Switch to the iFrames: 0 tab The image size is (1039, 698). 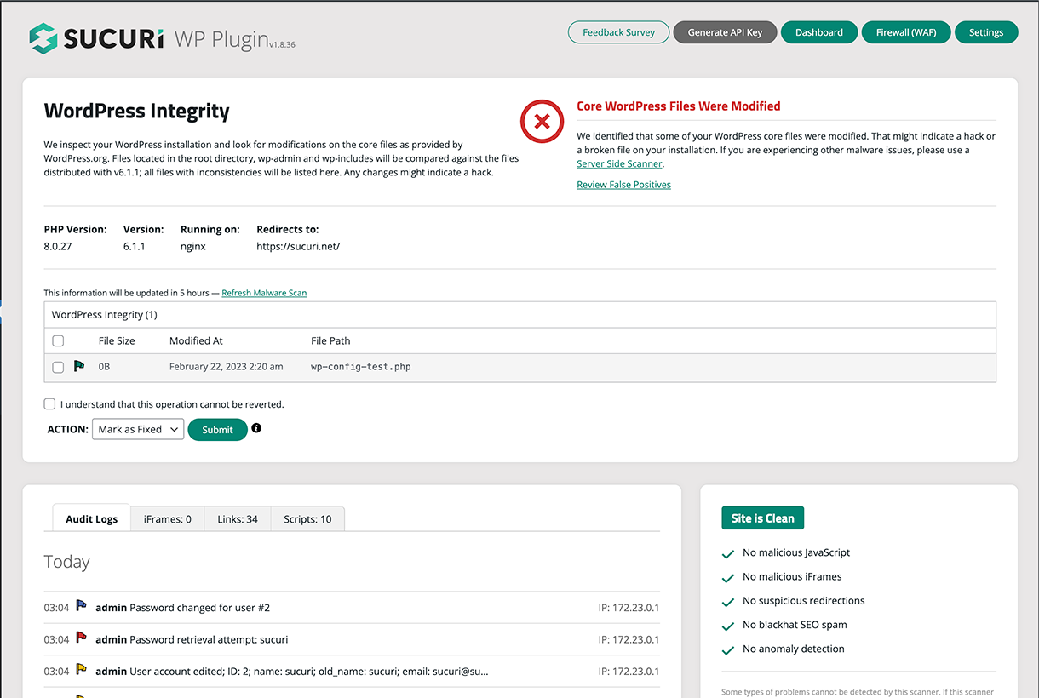coord(167,518)
